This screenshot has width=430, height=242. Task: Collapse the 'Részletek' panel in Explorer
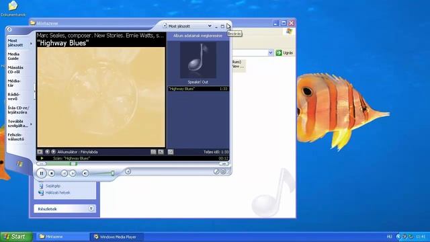coord(91,208)
